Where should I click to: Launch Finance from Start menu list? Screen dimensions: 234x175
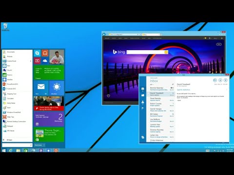tap(17, 75)
